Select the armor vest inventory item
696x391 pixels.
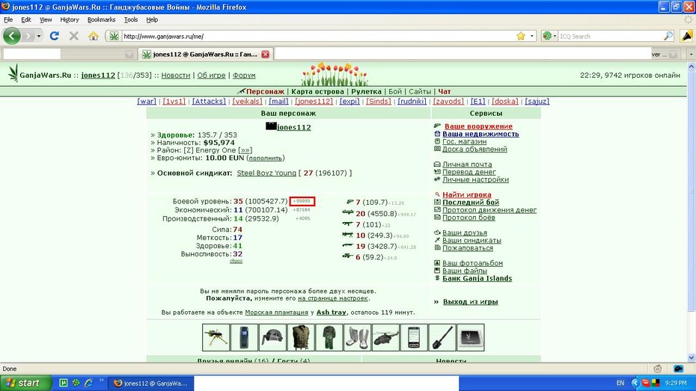click(x=301, y=337)
